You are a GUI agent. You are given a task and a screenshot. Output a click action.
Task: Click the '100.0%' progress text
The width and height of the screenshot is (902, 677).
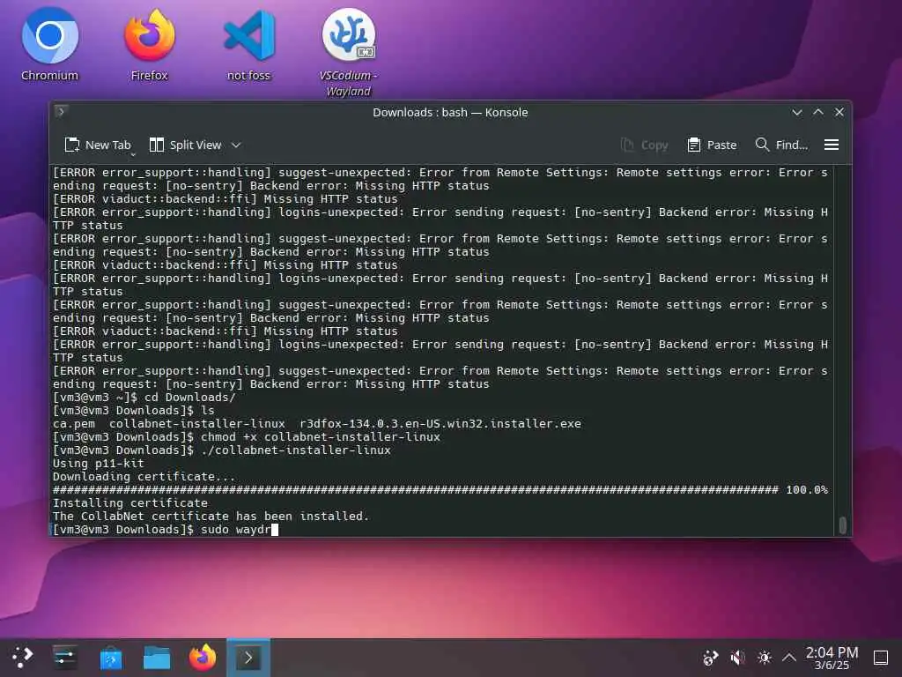pyautogui.click(x=807, y=490)
